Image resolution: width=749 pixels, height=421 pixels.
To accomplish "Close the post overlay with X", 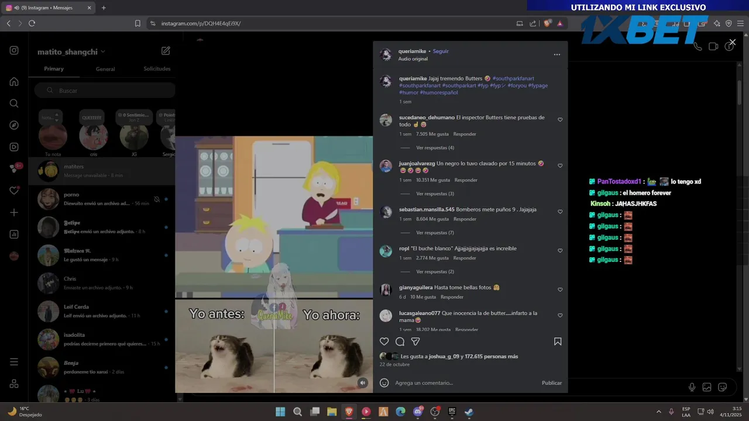I will click(732, 42).
